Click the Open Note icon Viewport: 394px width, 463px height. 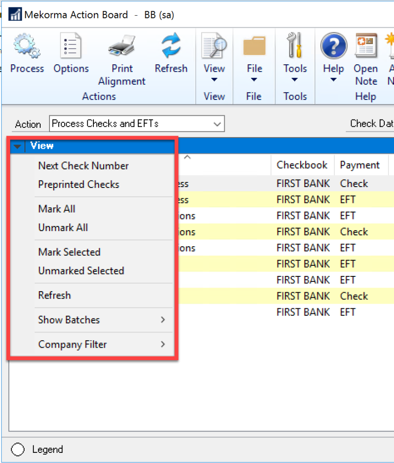coord(366,45)
